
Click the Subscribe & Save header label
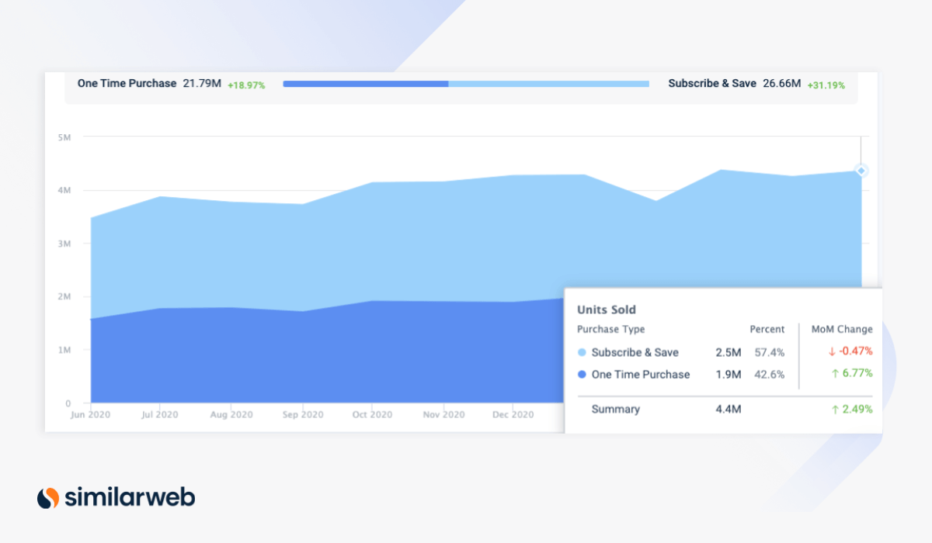(711, 83)
